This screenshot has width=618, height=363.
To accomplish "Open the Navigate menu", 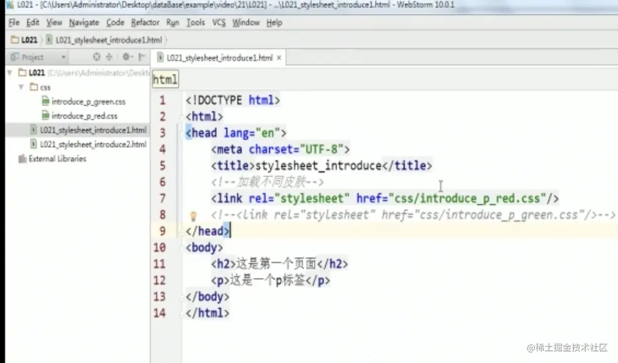I will coord(84,23).
